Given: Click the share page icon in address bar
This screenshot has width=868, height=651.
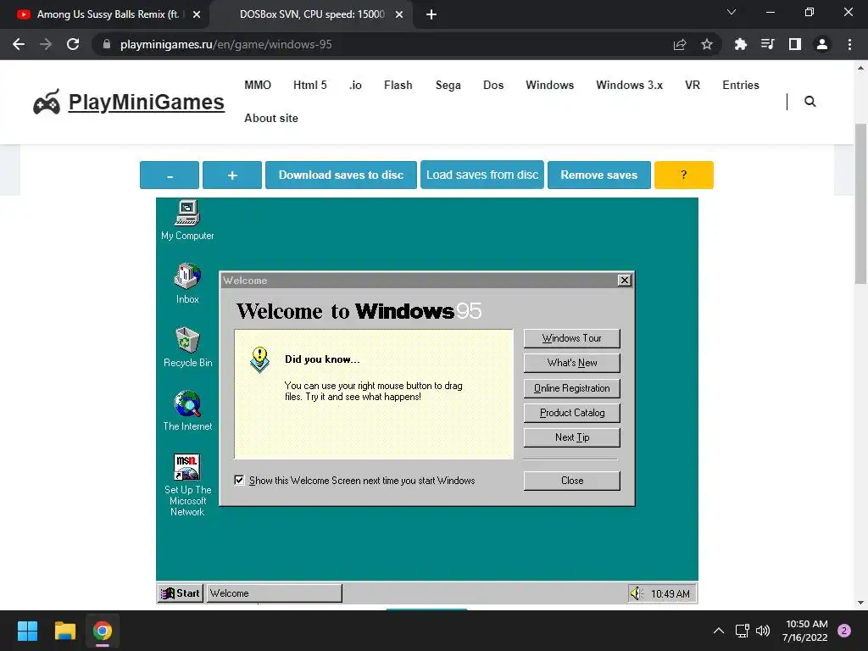Looking at the screenshot, I should click(680, 44).
